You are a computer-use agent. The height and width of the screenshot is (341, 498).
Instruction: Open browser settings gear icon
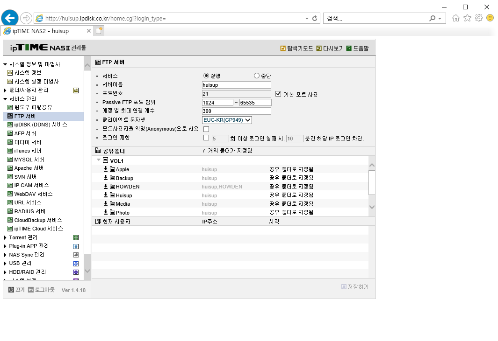pyautogui.click(x=479, y=18)
